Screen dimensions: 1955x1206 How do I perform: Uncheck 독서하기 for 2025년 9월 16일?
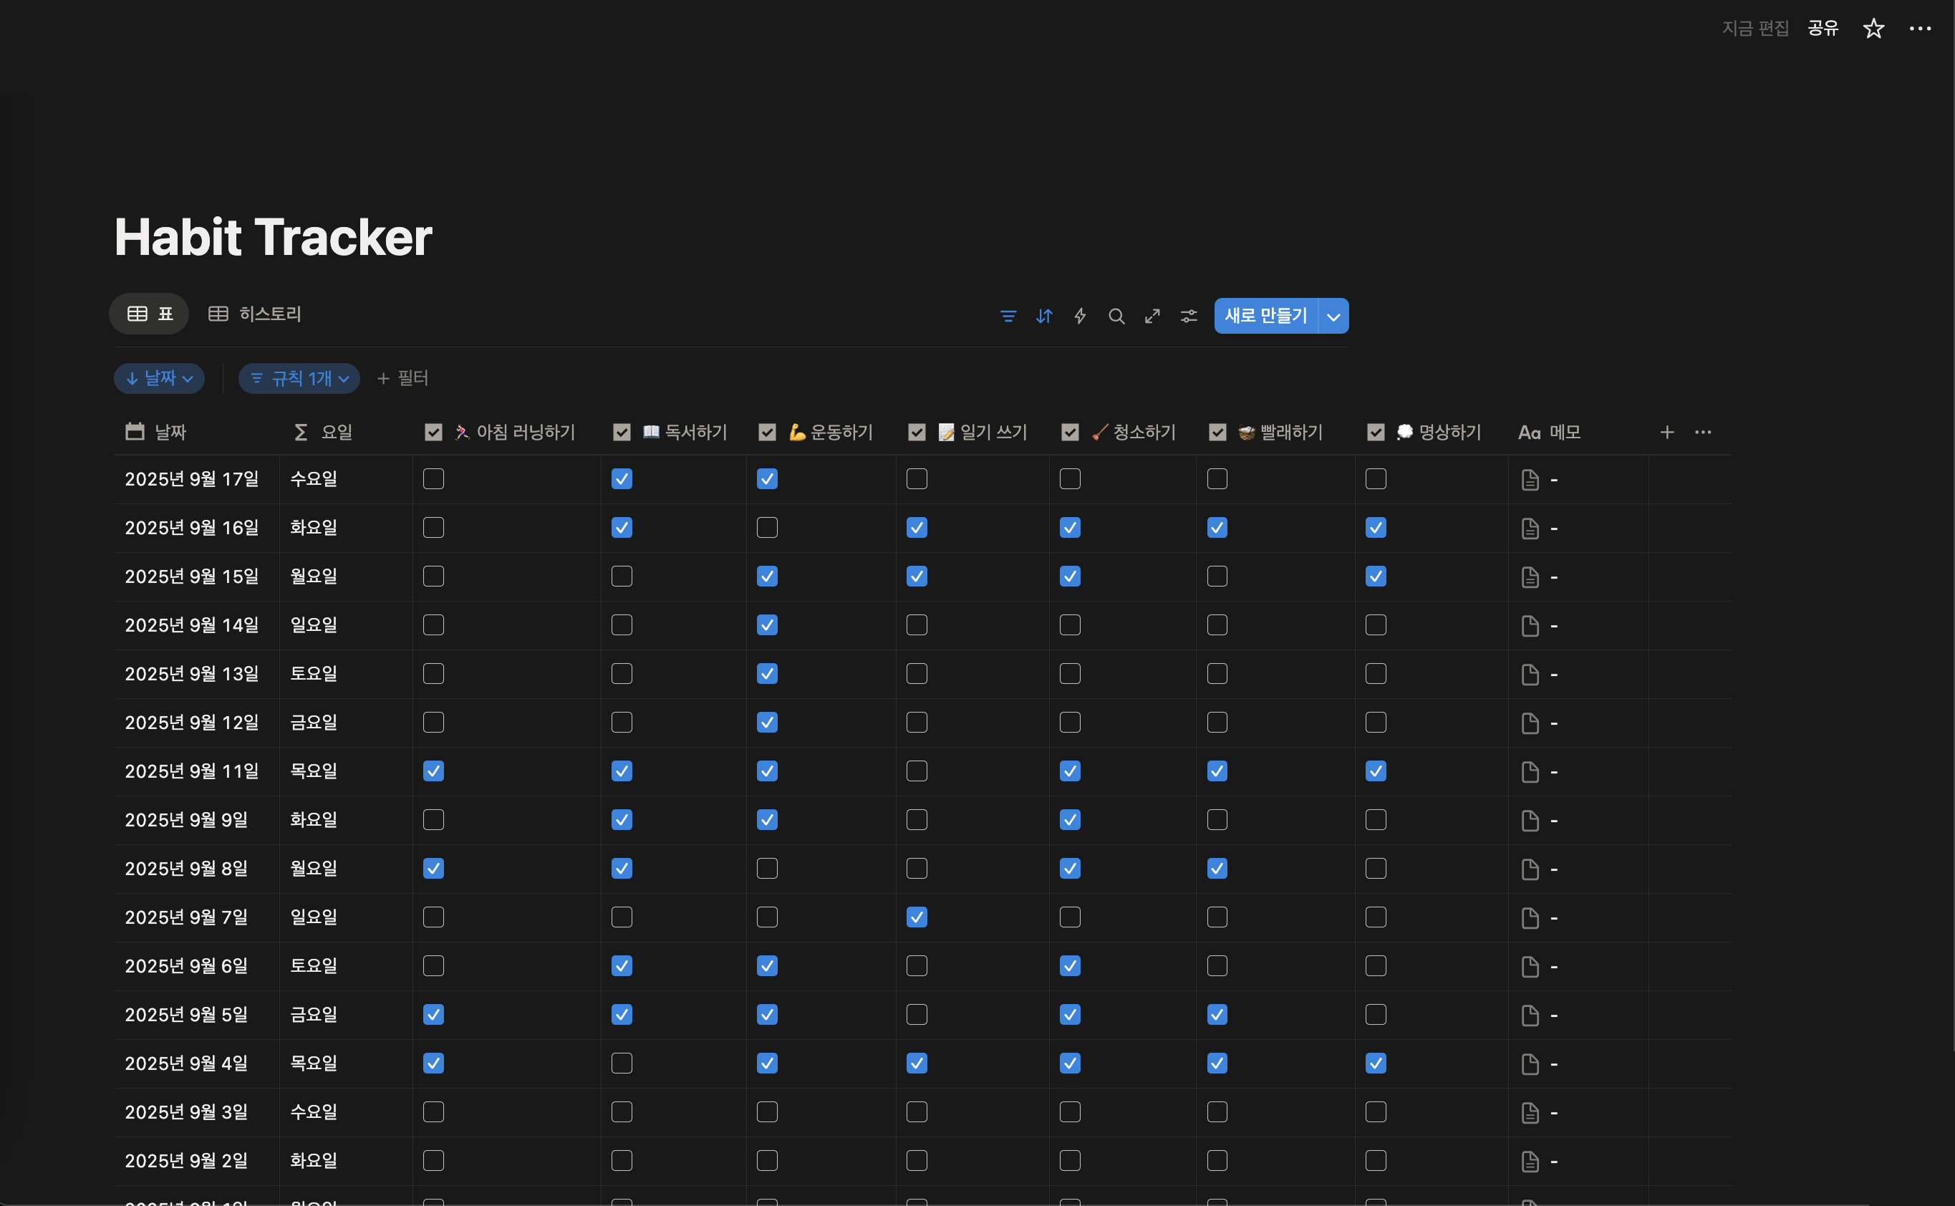point(622,528)
